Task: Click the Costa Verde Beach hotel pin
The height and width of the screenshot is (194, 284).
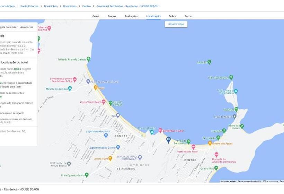Action: 104,102
